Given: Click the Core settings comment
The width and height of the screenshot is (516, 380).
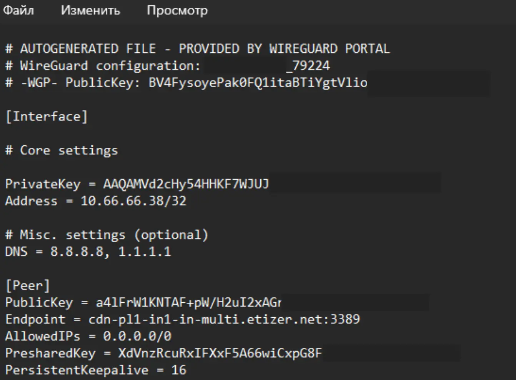Looking at the screenshot, I should [62, 150].
